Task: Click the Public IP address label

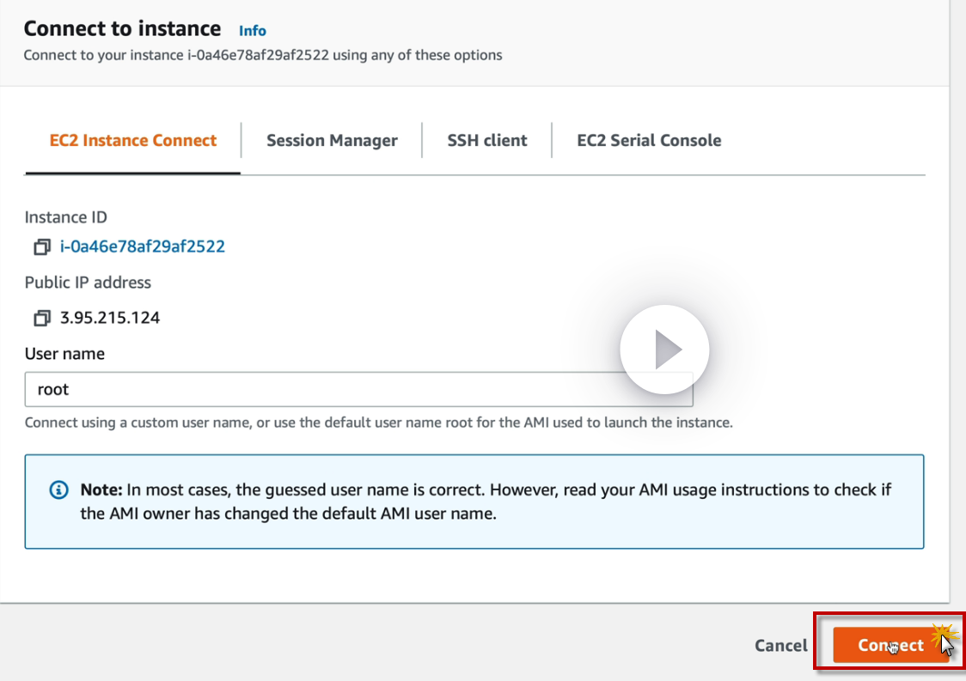Action: (x=88, y=283)
